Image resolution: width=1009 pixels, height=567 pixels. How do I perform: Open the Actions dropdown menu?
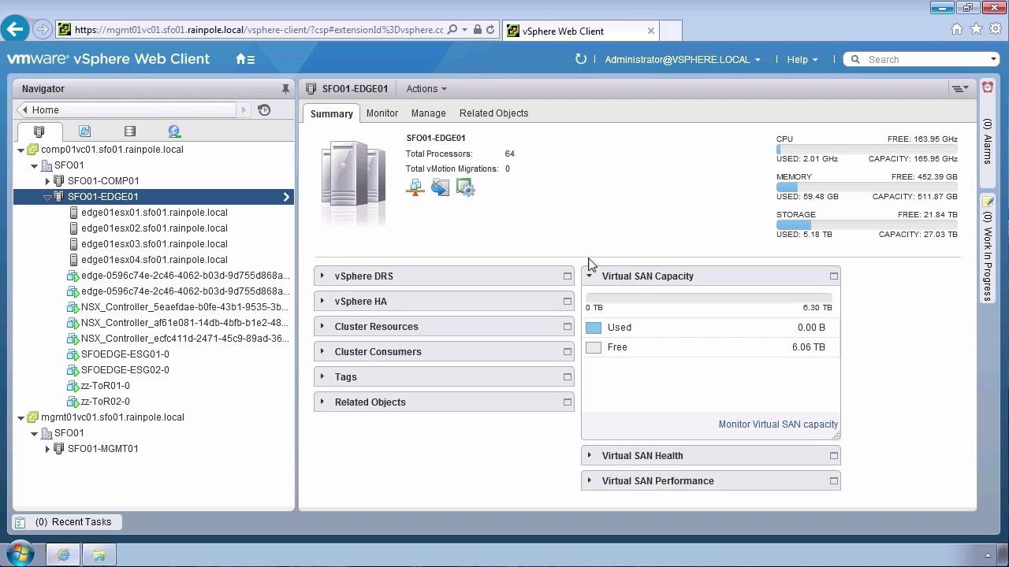click(426, 89)
